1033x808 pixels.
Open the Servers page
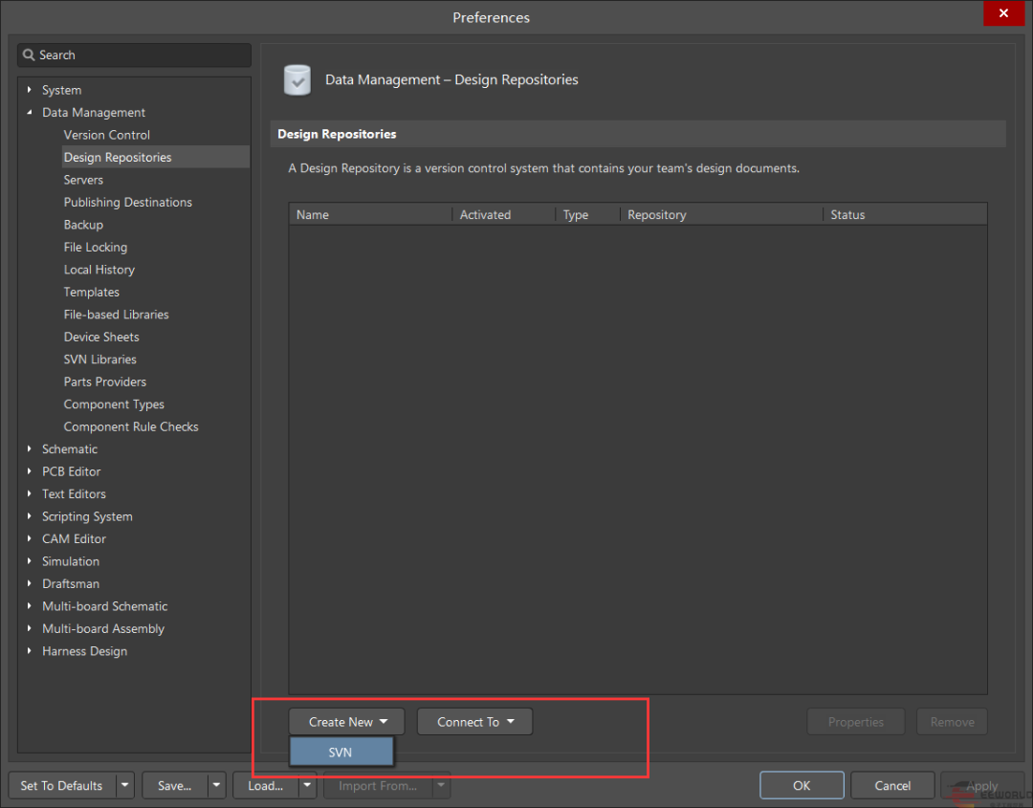point(83,180)
